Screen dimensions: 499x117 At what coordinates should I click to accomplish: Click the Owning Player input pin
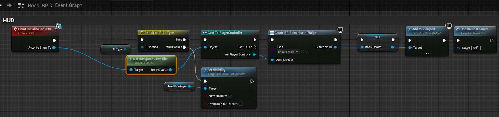coord(272,60)
